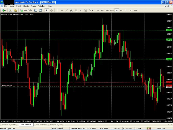Image resolution: width=173 pixels, height=130 pixels.
Task: Restore the inner chart window
Action: point(168,6)
